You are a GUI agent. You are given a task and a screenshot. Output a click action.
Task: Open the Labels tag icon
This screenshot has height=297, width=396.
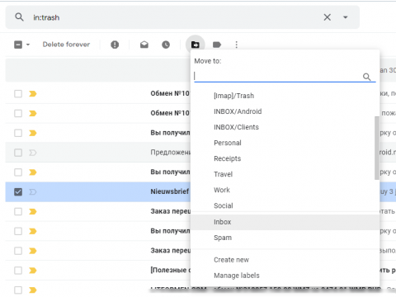coord(217,45)
